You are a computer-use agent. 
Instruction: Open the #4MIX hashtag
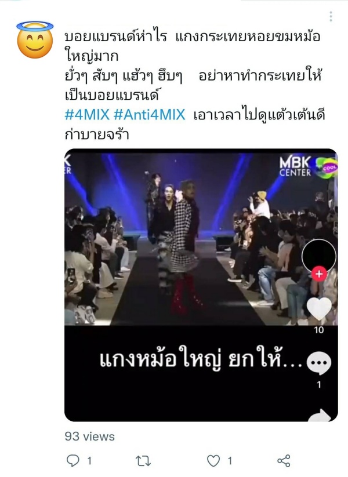(x=87, y=115)
